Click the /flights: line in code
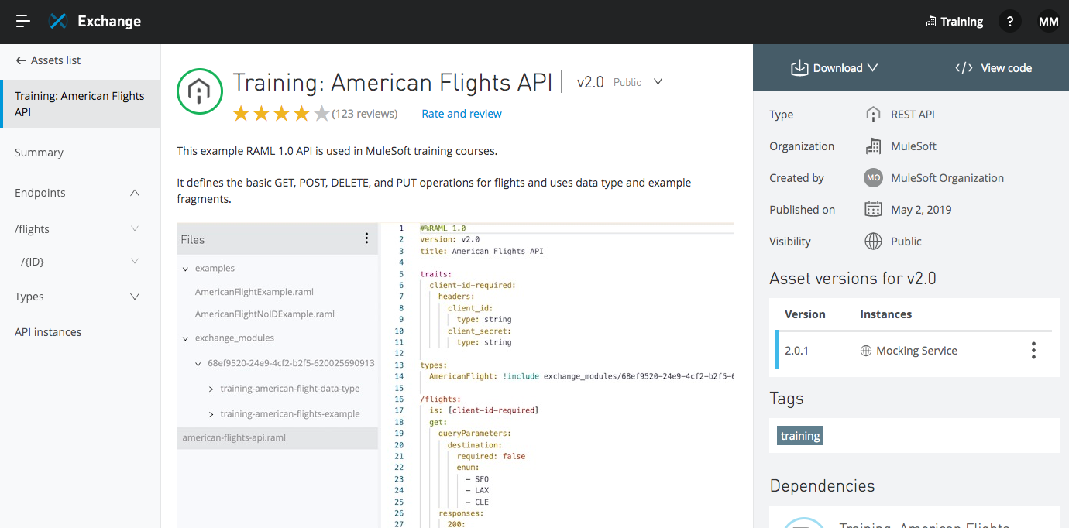 pyautogui.click(x=440, y=399)
